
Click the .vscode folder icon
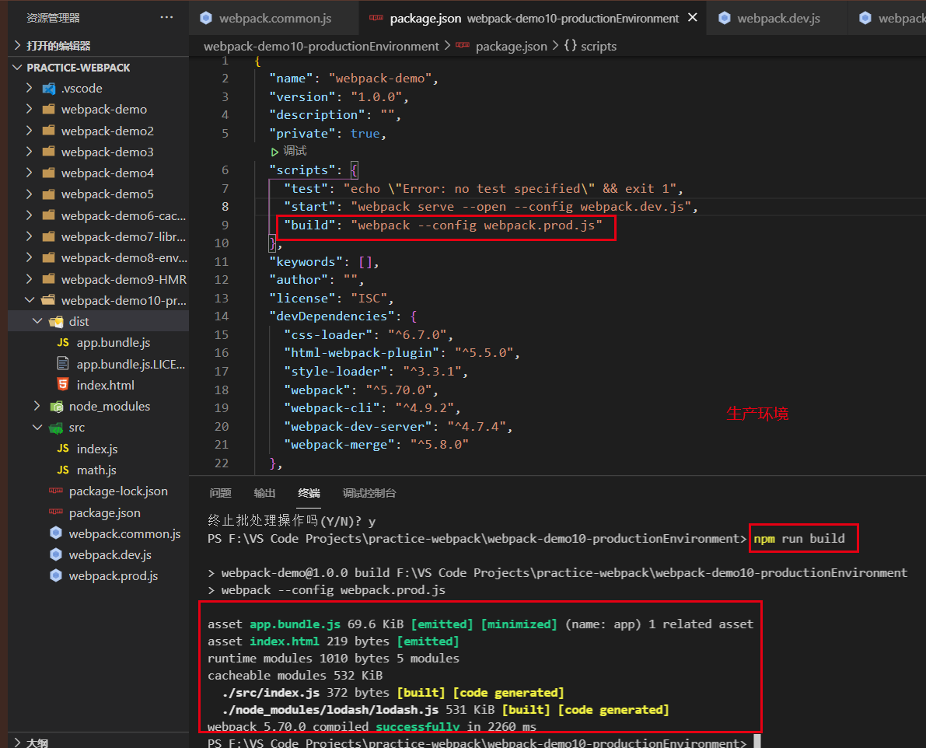click(x=48, y=89)
